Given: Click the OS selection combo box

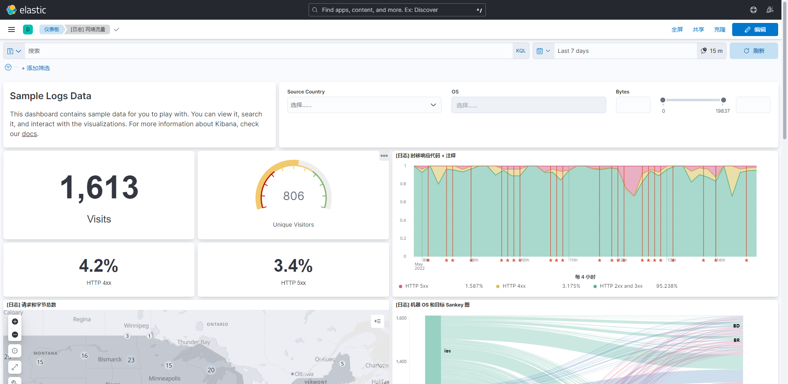Looking at the screenshot, I should tap(529, 105).
